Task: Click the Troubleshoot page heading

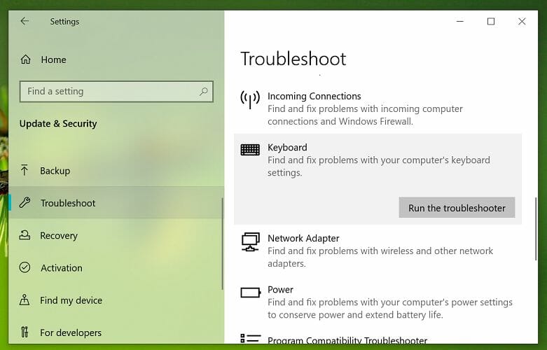Action: pos(293,59)
